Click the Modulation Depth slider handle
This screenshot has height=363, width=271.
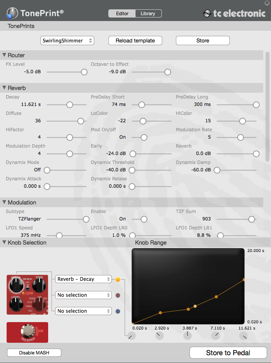(69, 154)
